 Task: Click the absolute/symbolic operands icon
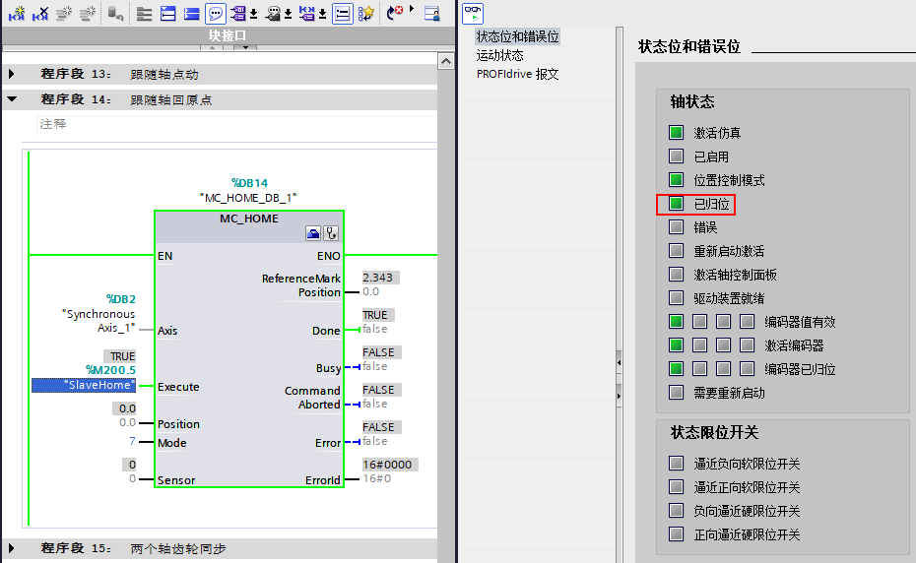pyautogui.click(x=238, y=14)
